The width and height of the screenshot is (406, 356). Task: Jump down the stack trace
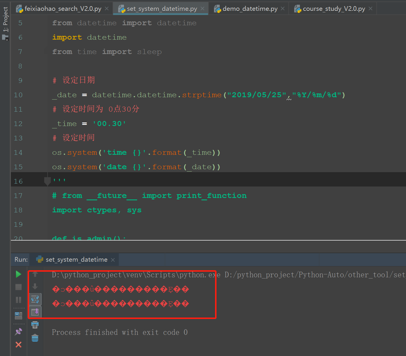pos(35,286)
